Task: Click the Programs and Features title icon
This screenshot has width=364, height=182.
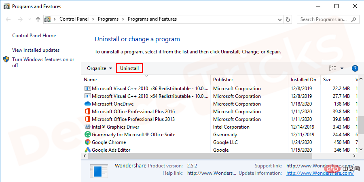Action: coord(6,6)
